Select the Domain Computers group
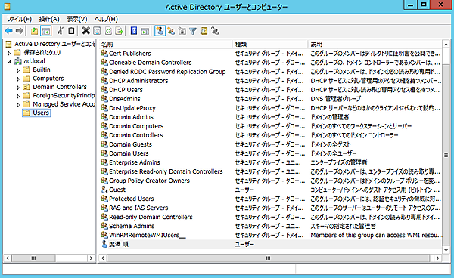Screen dimensions: 454x278 tap(136, 126)
